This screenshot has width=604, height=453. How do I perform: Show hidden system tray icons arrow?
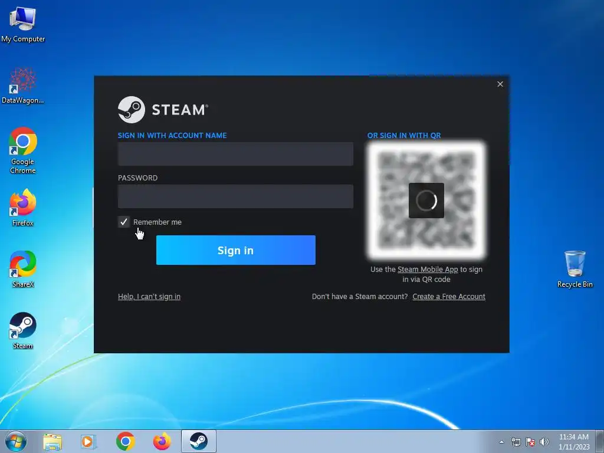coord(501,442)
